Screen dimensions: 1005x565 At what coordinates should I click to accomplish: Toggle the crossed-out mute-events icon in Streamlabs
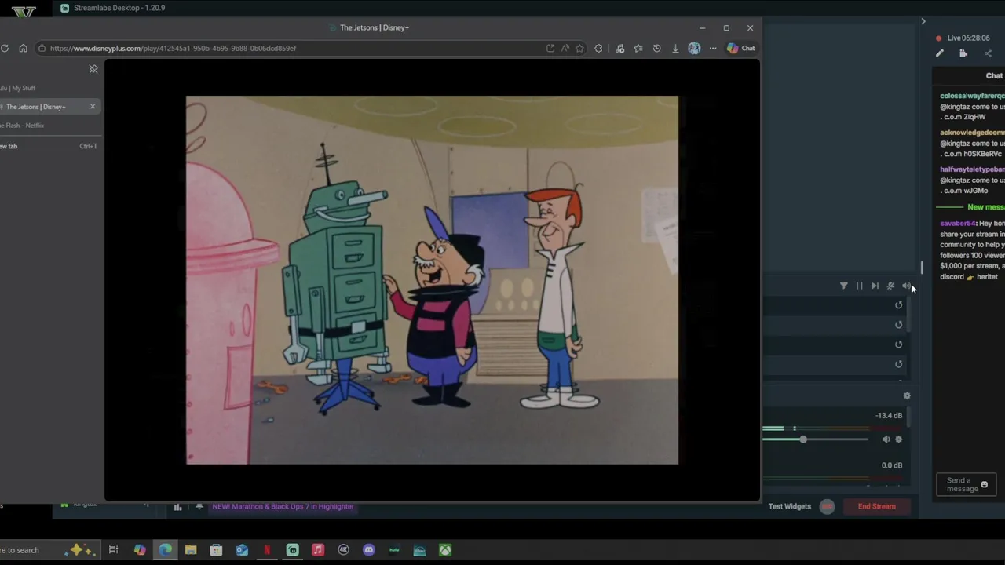coord(890,286)
